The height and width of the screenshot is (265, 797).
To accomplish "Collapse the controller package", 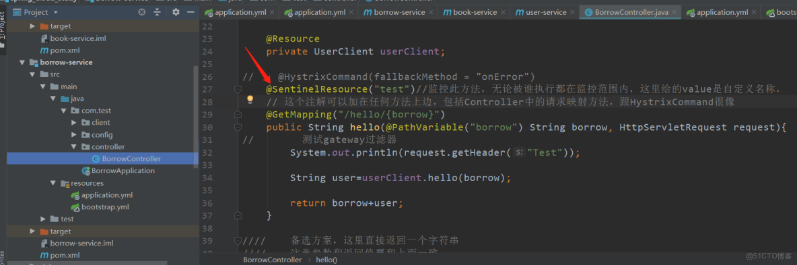I will (74, 147).
